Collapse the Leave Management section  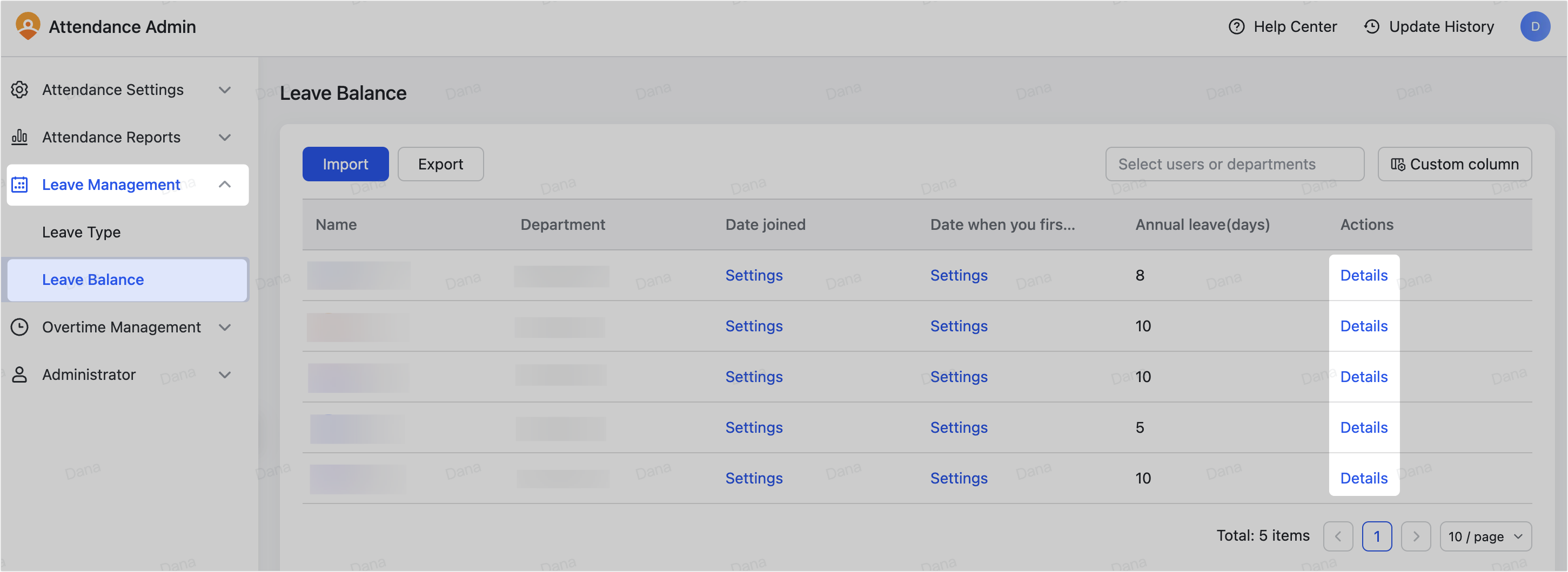pos(225,184)
